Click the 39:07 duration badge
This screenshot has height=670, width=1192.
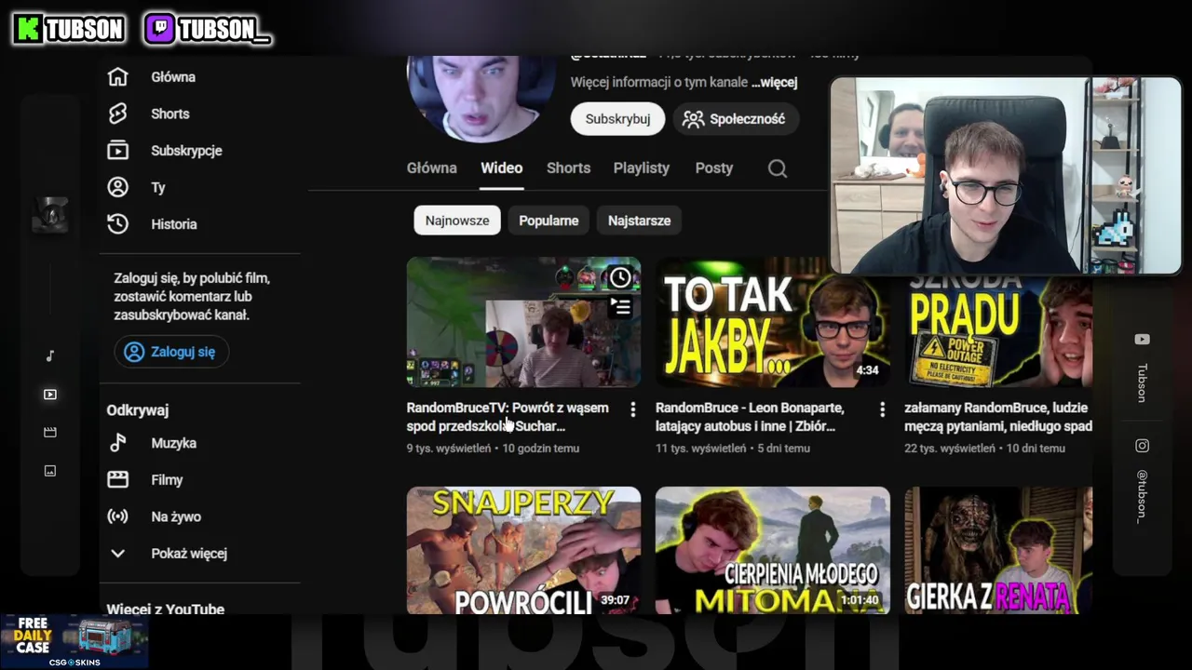click(615, 600)
